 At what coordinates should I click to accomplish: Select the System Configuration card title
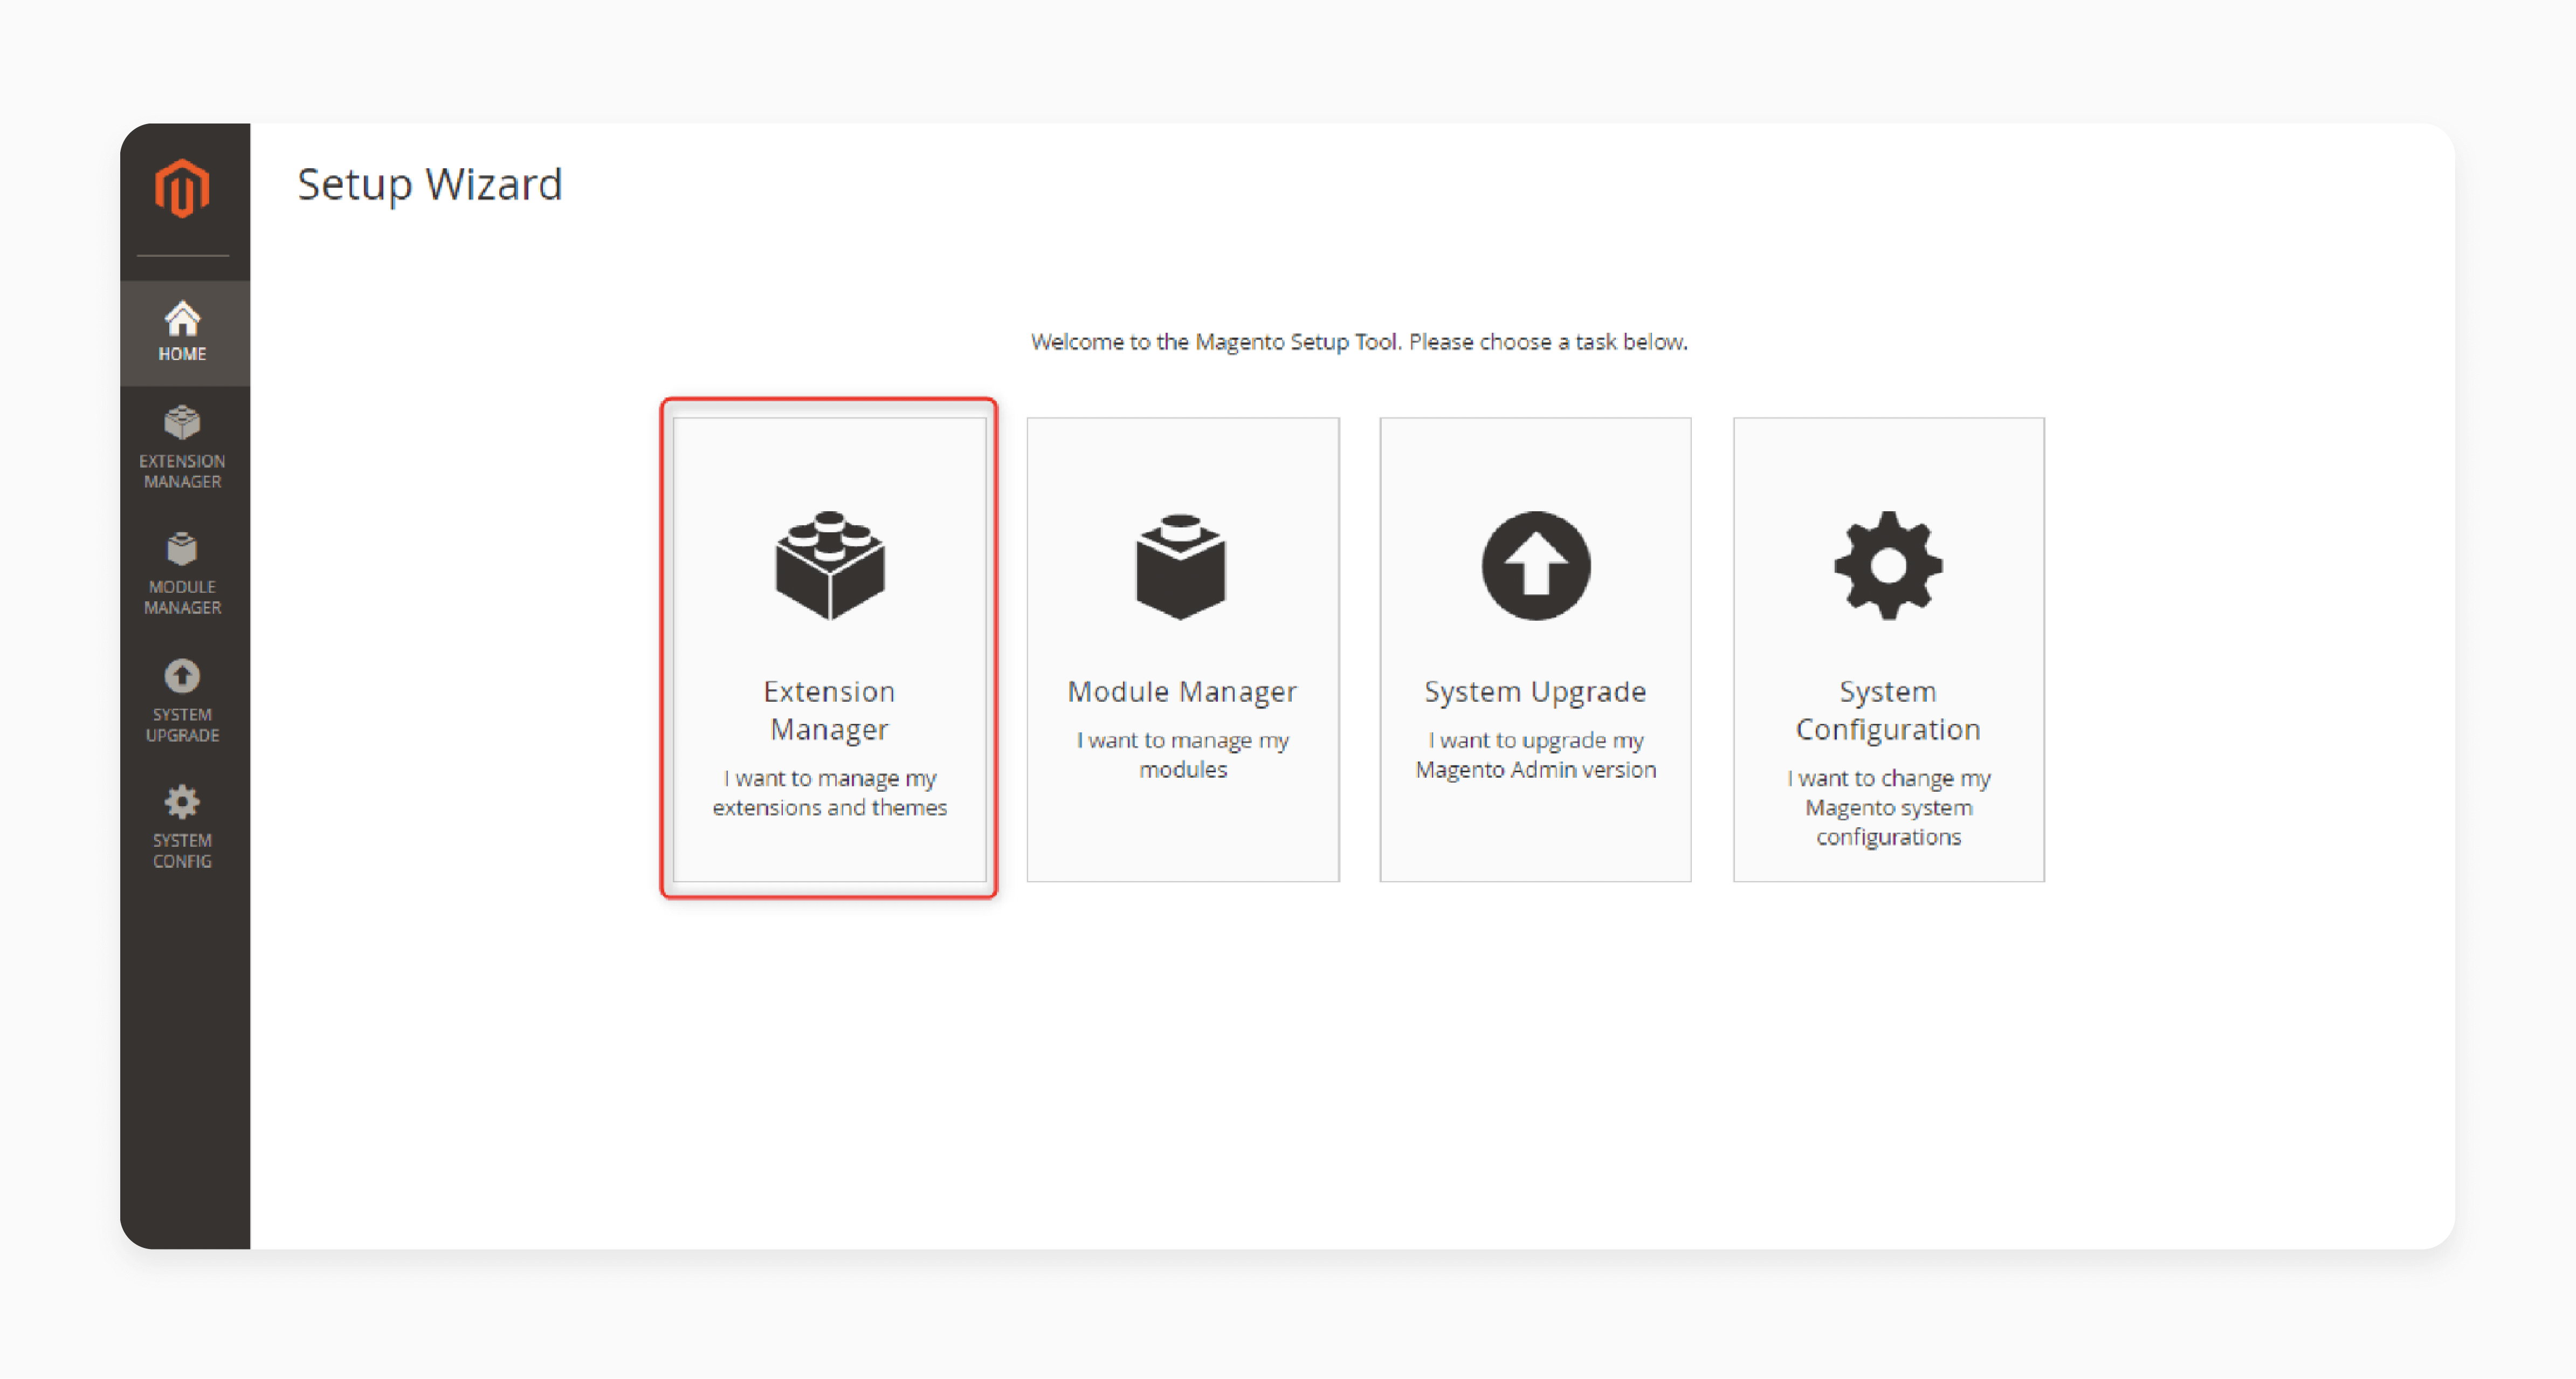[1888, 710]
